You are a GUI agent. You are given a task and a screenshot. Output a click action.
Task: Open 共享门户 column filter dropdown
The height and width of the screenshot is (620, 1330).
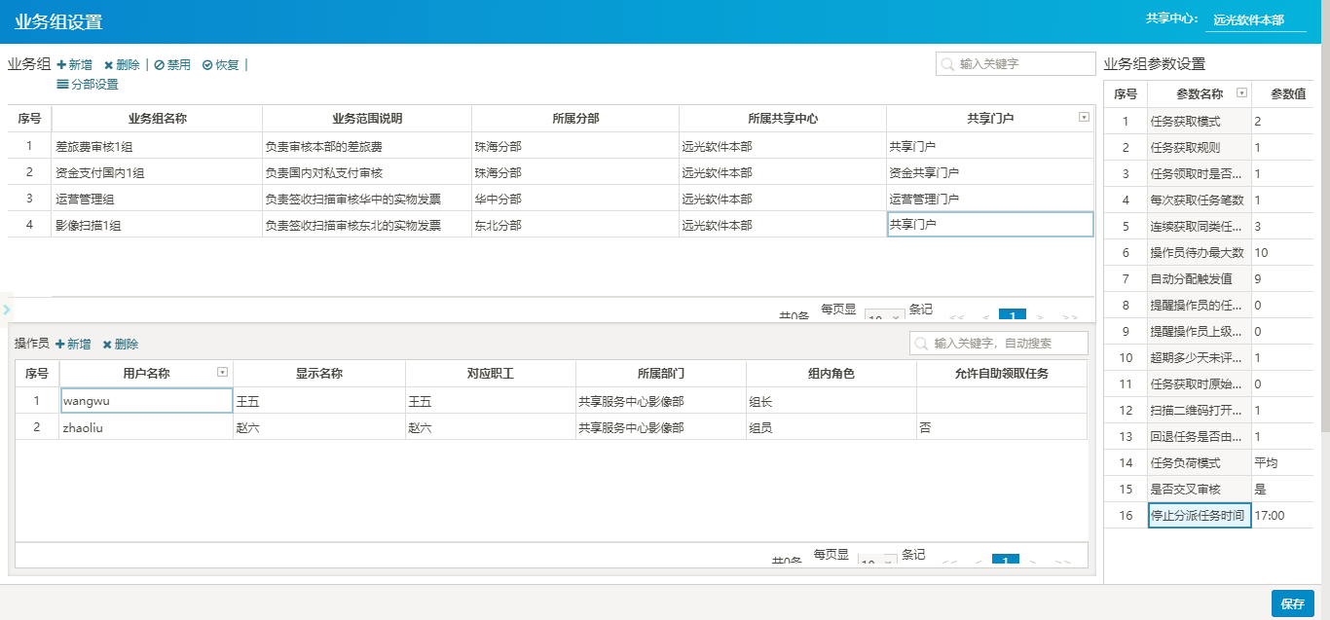pyautogui.click(x=1084, y=118)
